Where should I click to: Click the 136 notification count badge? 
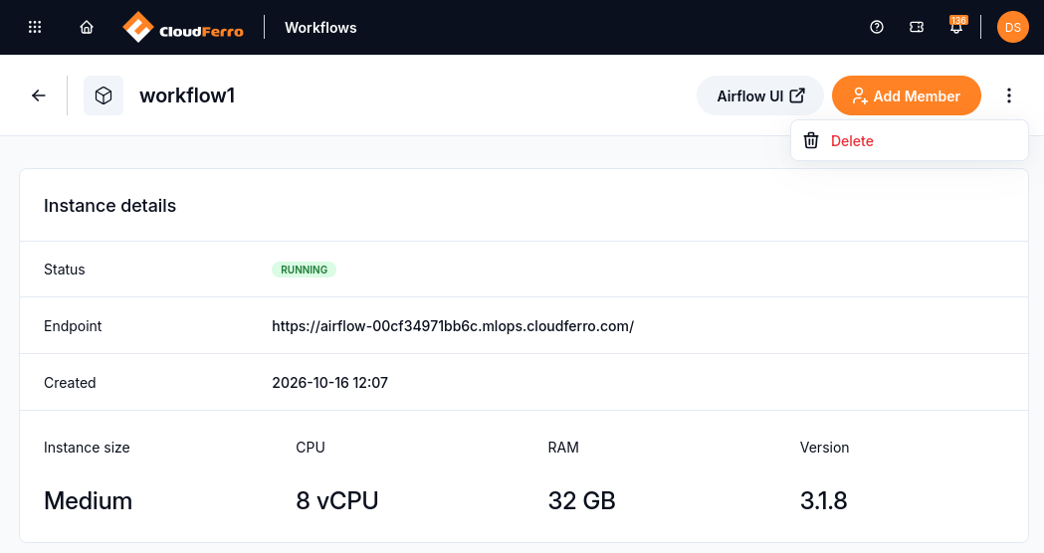point(958,20)
